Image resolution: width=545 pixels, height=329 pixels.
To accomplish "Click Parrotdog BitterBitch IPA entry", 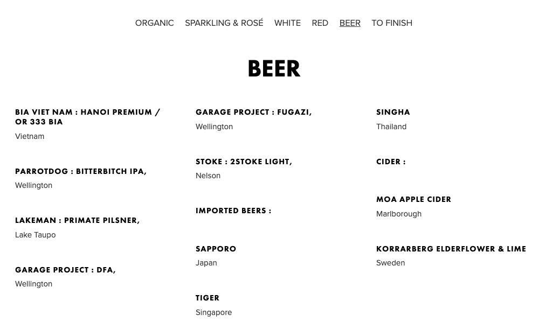I will click(81, 171).
